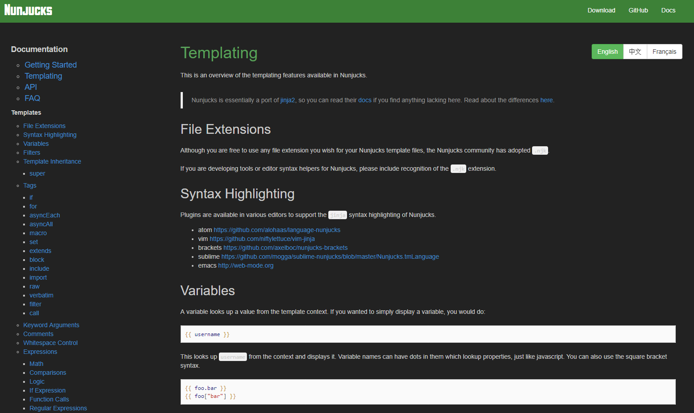Image resolution: width=694 pixels, height=413 pixels.
Task: Go to the asyncAll tag link
Action: pos(41,224)
